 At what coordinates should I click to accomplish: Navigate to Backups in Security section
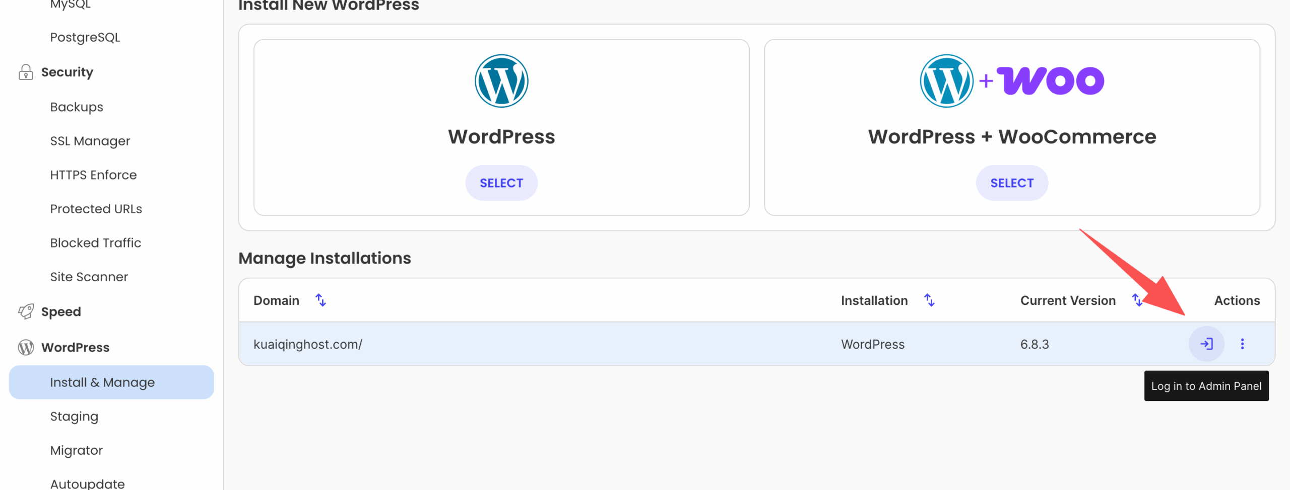point(77,107)
